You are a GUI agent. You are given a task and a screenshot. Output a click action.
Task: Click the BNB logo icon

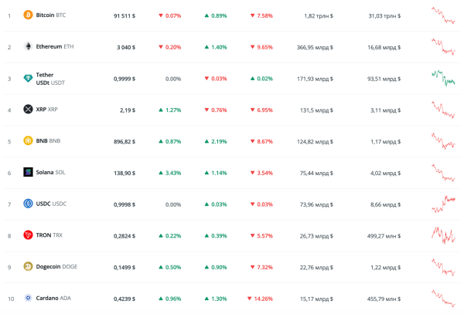click(29, 141)
